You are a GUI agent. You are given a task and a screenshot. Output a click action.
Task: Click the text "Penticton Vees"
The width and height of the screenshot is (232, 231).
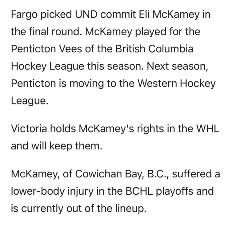[x=46, y=49]
